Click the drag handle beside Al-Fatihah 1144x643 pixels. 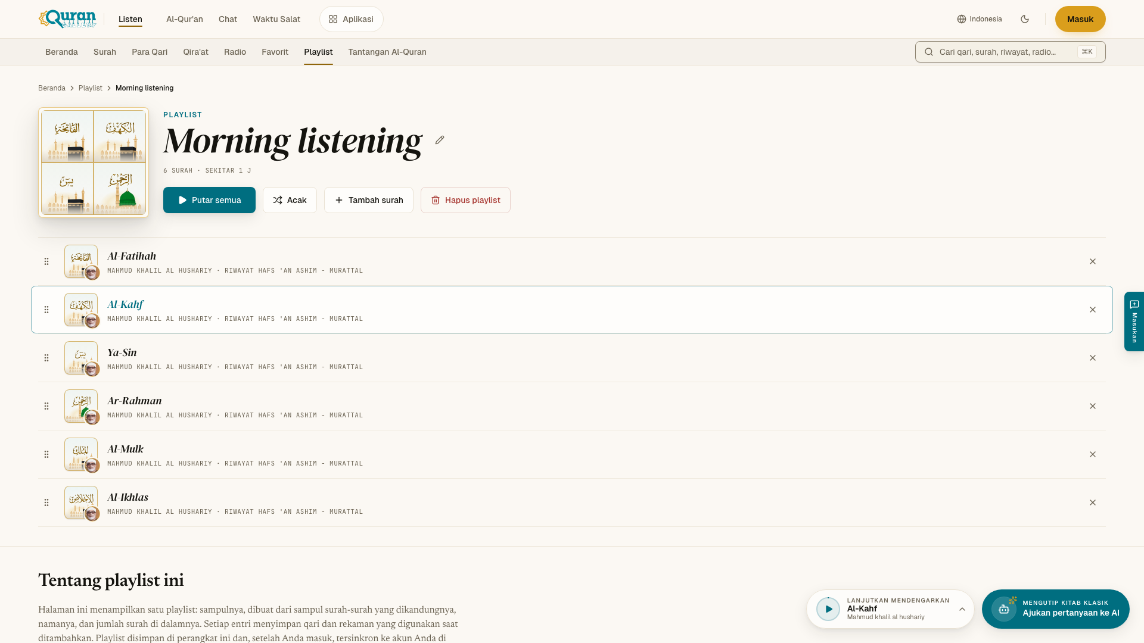point(46,261)
